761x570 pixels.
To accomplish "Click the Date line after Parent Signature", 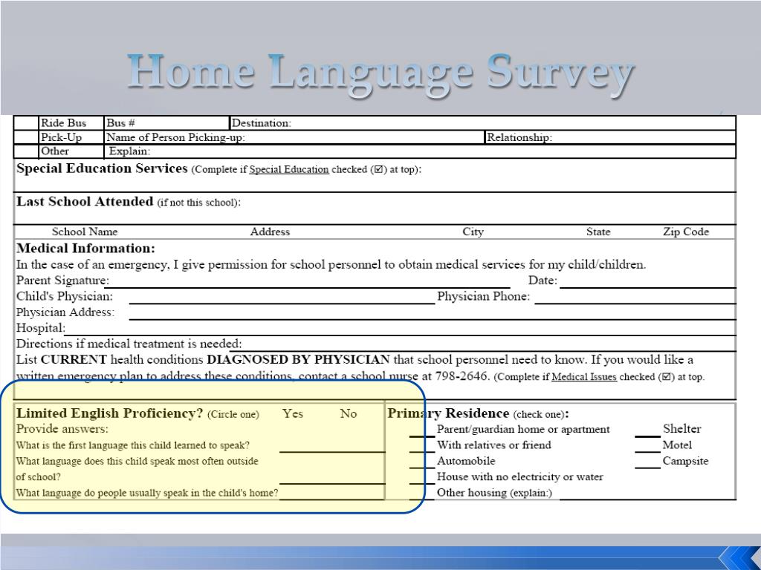I will (x=648, y=281).
